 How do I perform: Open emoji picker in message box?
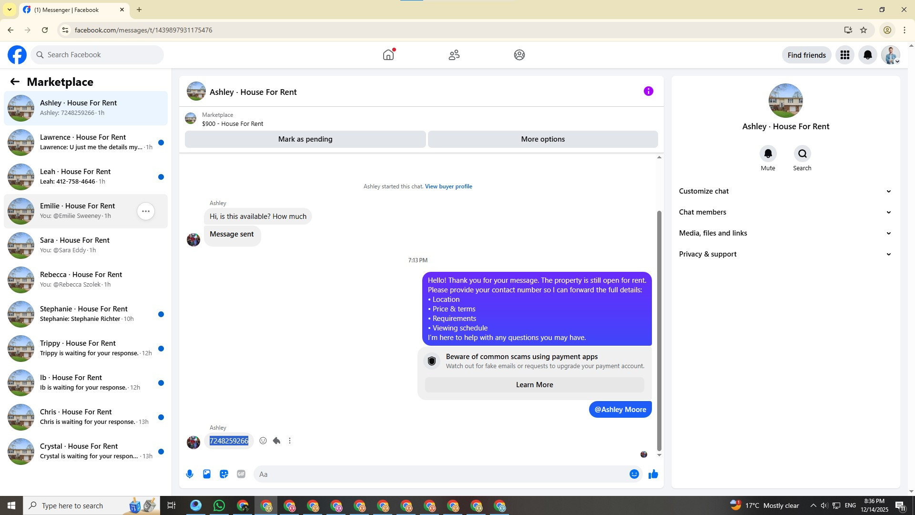click(x=634, y=474)
